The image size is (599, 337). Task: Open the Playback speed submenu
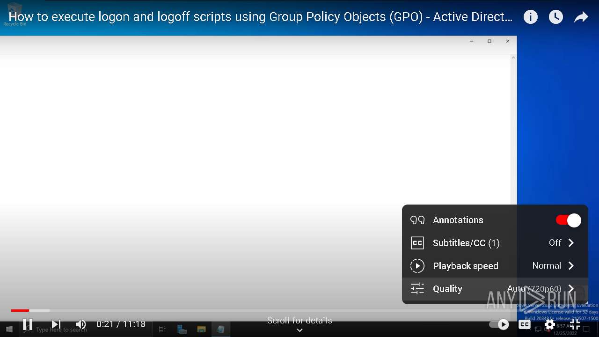pos(495,266)
